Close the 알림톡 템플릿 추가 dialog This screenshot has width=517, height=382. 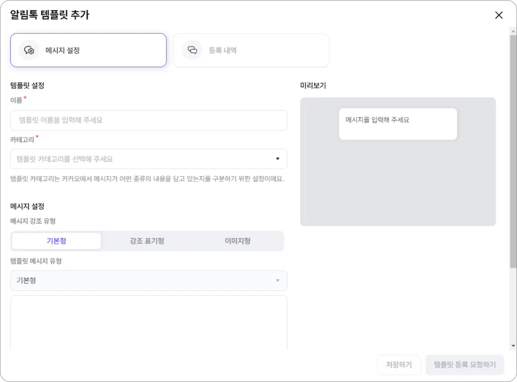[499, 15]
